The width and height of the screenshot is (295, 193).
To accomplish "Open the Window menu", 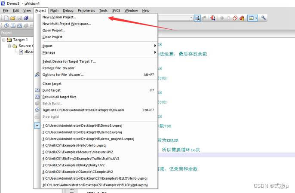I will click(131, 11).
